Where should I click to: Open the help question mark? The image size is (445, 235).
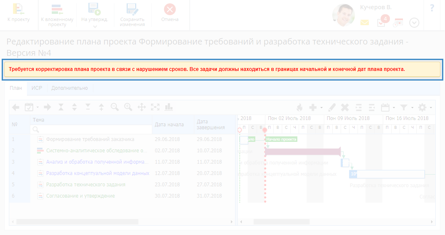pyautogui.click(x=432, y=8)
